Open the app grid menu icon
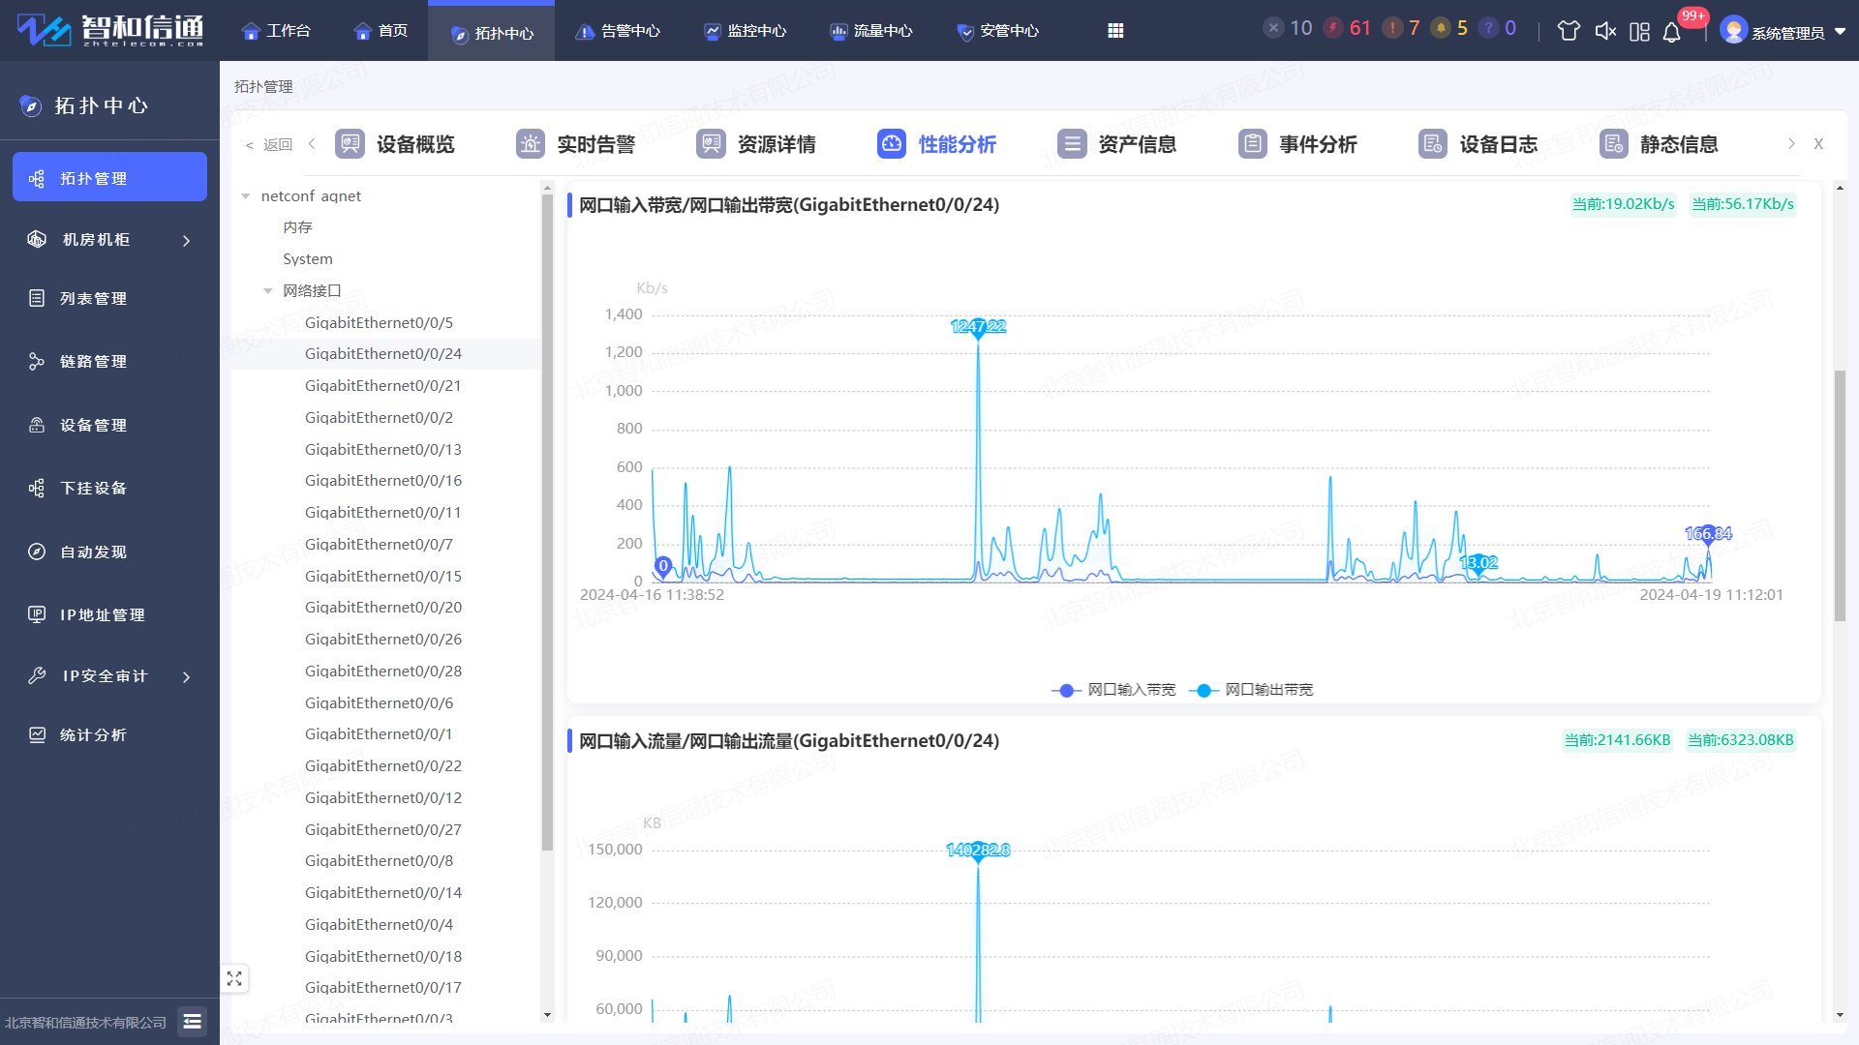The image size is (1859, 1045). (x=1115, y=31)
